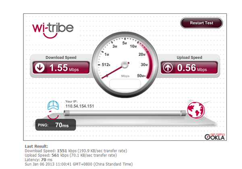This screenshot has height=169, width=242.
Task: Click the 512k gauge marking
Action: [106, 65]
